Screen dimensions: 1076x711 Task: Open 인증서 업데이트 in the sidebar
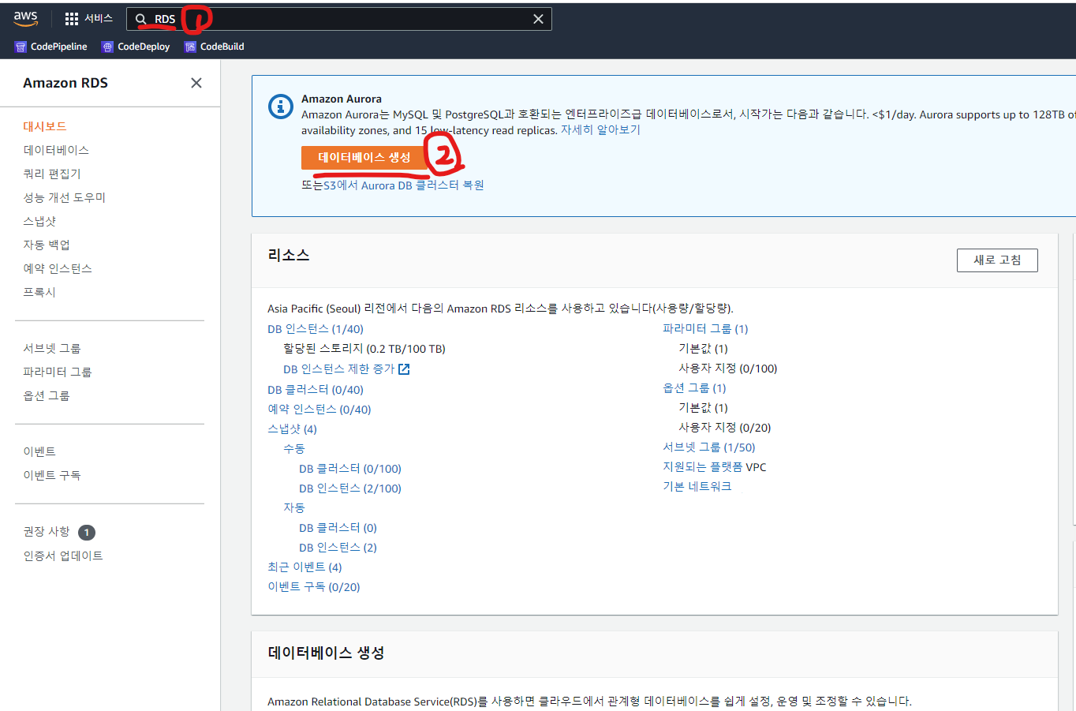(63, 556)
